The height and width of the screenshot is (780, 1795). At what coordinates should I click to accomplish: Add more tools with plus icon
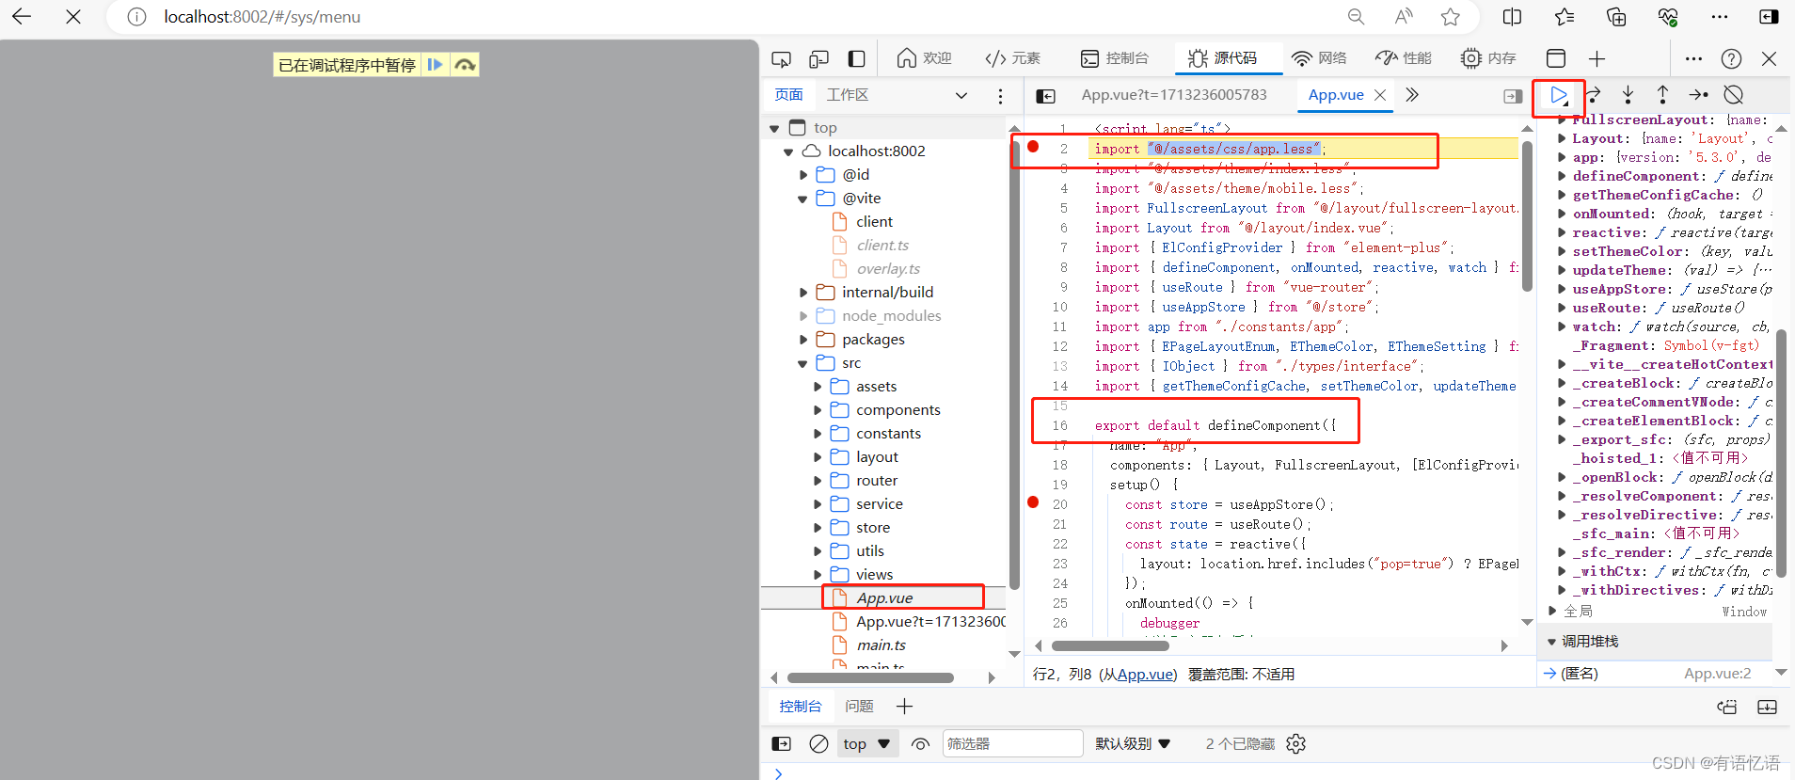[1596, 58]
